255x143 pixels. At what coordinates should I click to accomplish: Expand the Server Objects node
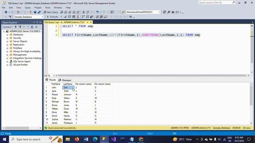click(7, 41)
